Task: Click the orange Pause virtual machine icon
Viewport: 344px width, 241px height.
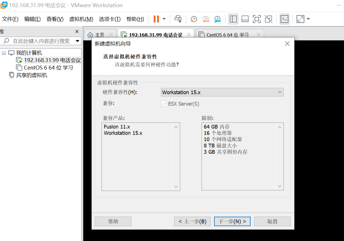Action: coord(156,19)
